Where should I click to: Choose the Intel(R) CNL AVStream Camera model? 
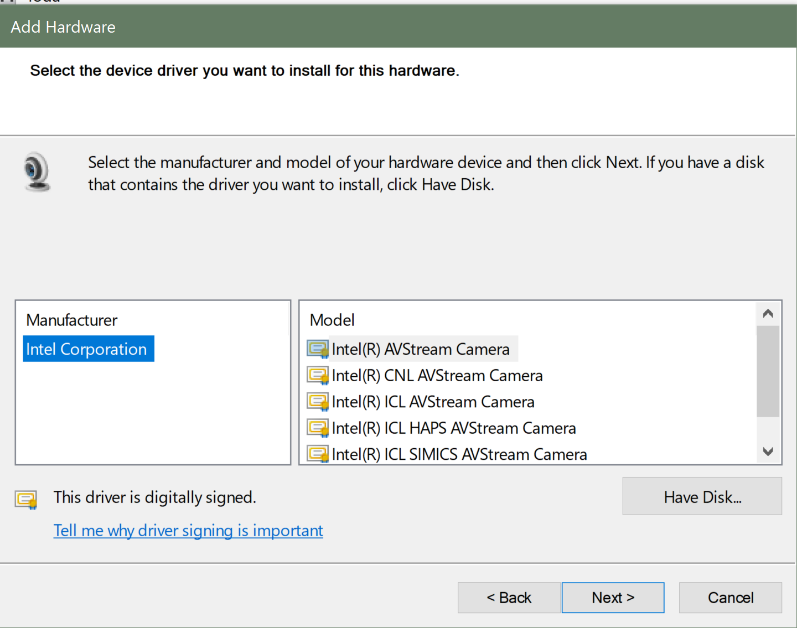[x=437, y=376]
